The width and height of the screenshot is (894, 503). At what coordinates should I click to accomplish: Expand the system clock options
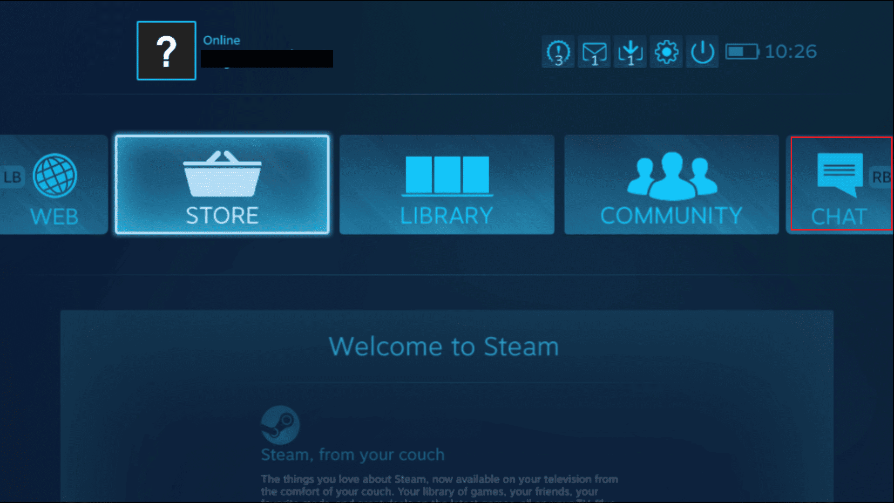coord(798,51)
